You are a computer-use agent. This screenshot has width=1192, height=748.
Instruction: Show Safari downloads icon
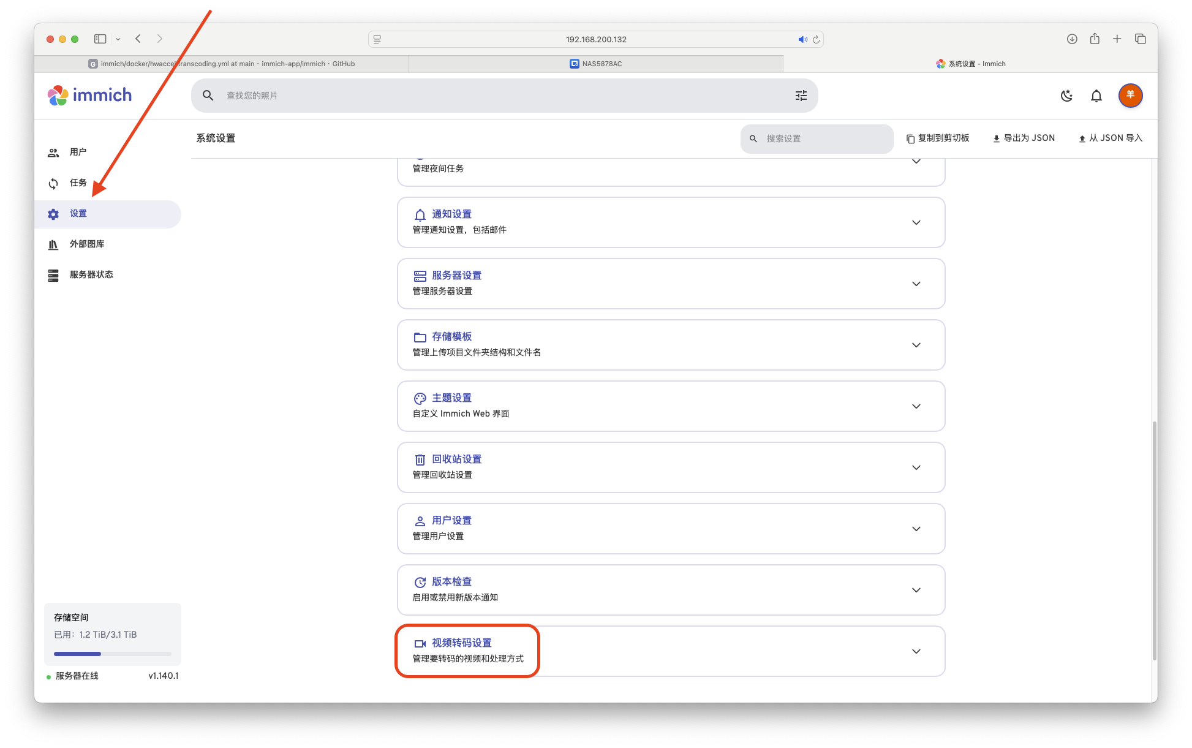point(1071,39)
